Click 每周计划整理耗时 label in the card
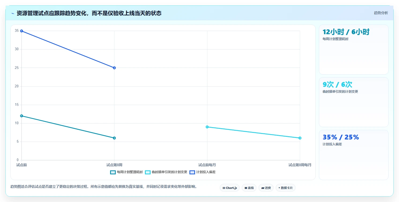This screenshot has width=399, height=202. pyautogui.click(x=335, y=39)
